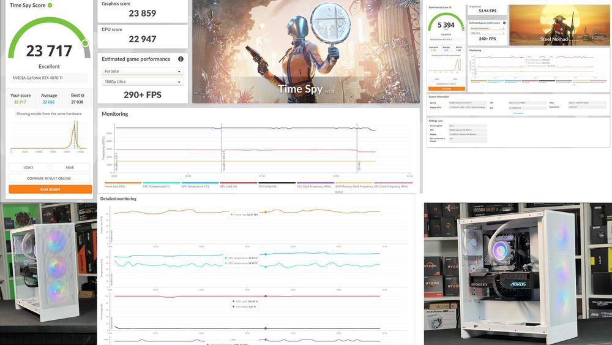Viewport: 612px width, 345px height.
Task: Click the Best score value 27 038
Action: tap(77, 102)
